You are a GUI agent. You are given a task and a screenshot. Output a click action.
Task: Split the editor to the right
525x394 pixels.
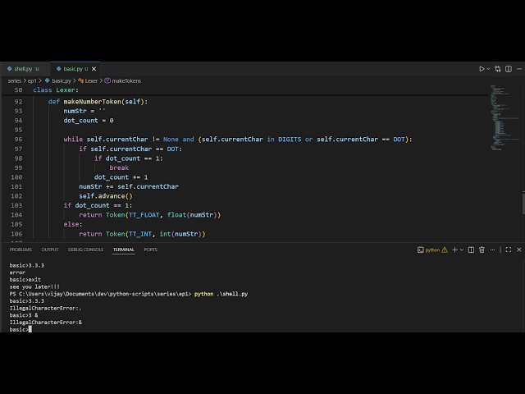point(509,69)
